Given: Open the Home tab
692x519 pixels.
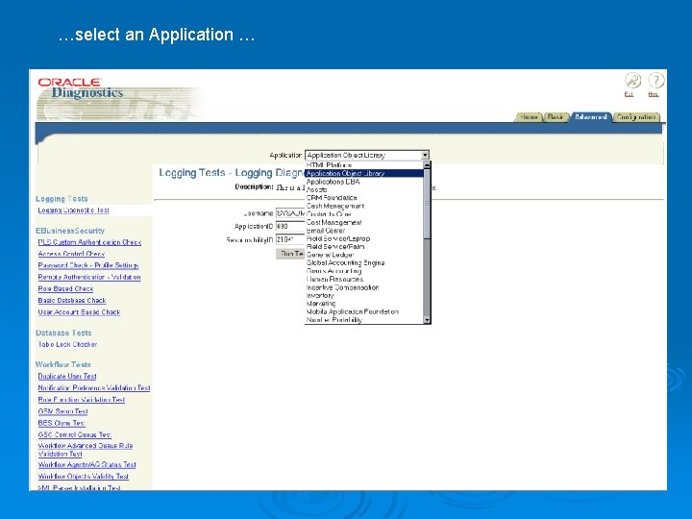Looking at the screenshot, I should [529, 117].
